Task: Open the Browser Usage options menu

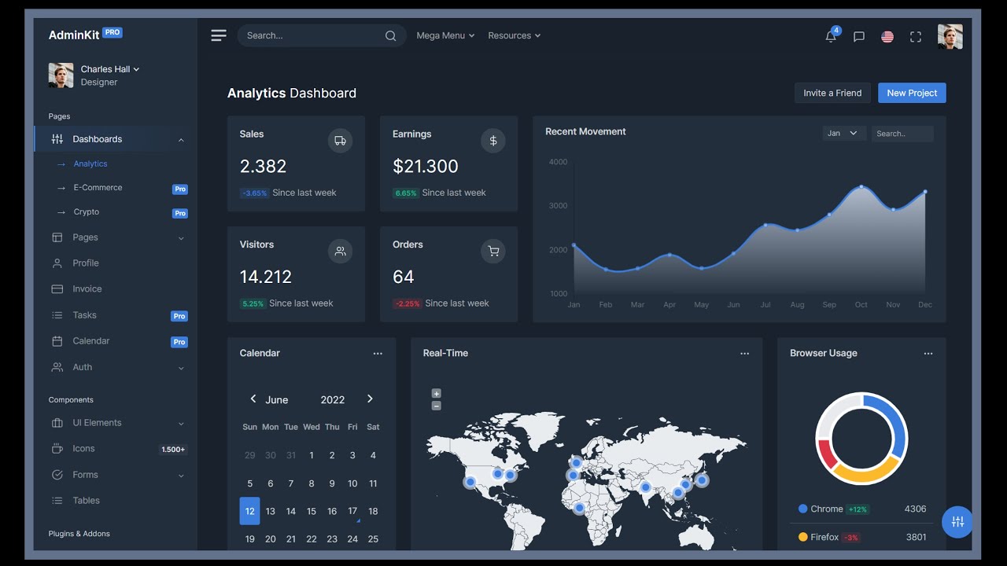Action: point(928,354)
